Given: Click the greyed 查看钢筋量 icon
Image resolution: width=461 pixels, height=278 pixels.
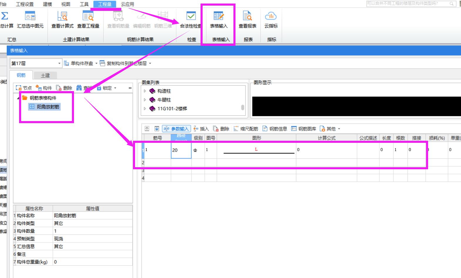Looking at the screenshot, I should click(118, 19).
